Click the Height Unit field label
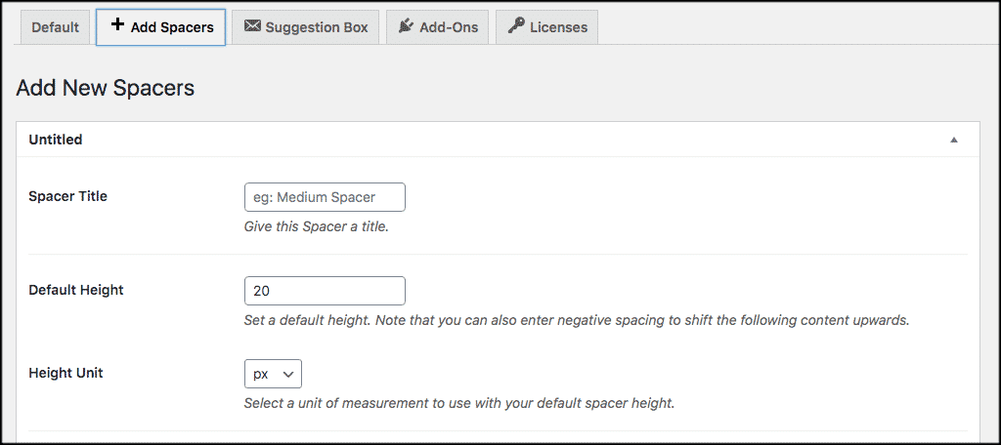The image size is (1001, 445). (65, 373)
